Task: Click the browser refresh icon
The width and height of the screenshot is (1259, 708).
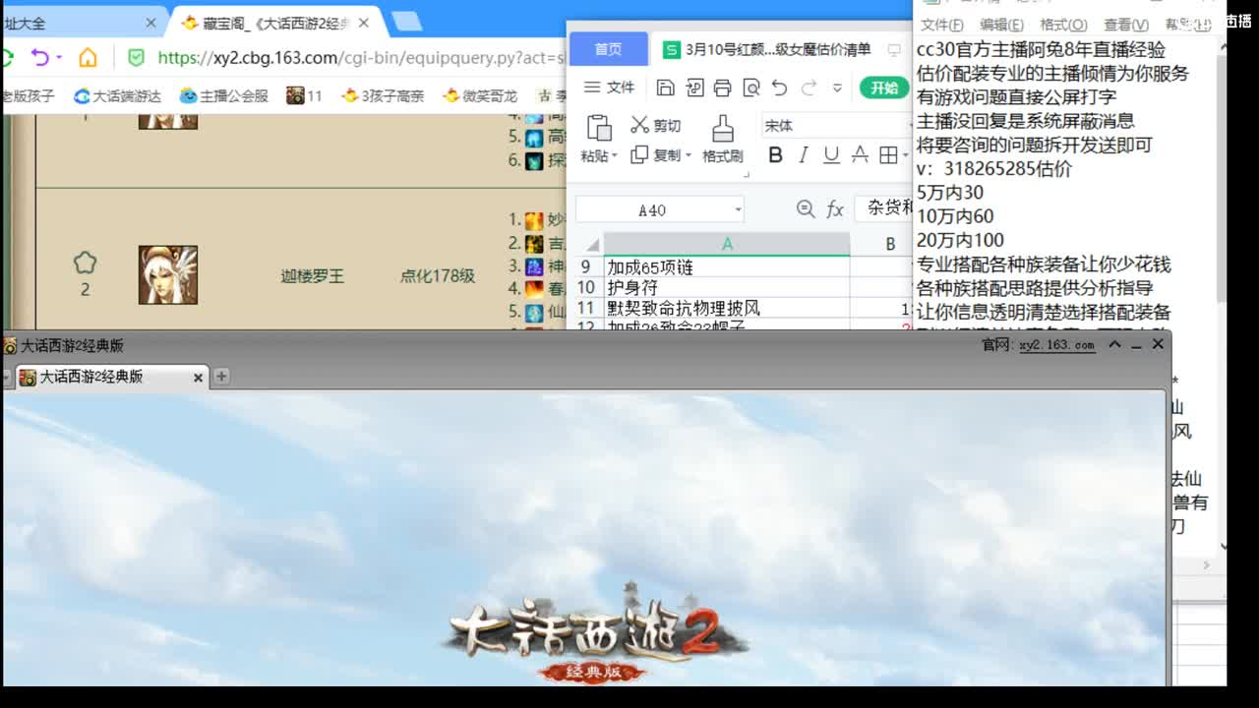Action: (x=7, y=57)
